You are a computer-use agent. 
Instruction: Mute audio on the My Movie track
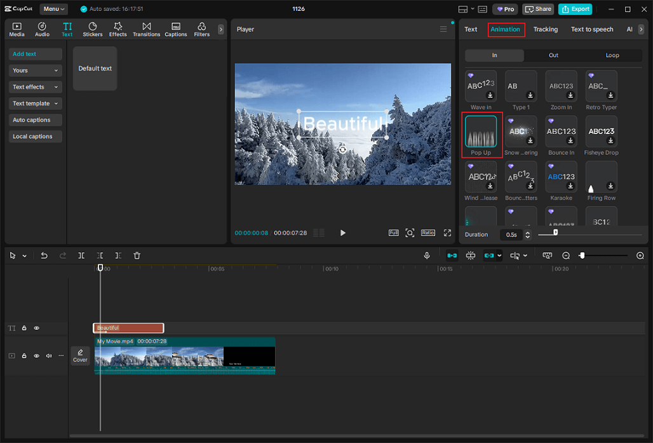[x=48, y=355]
